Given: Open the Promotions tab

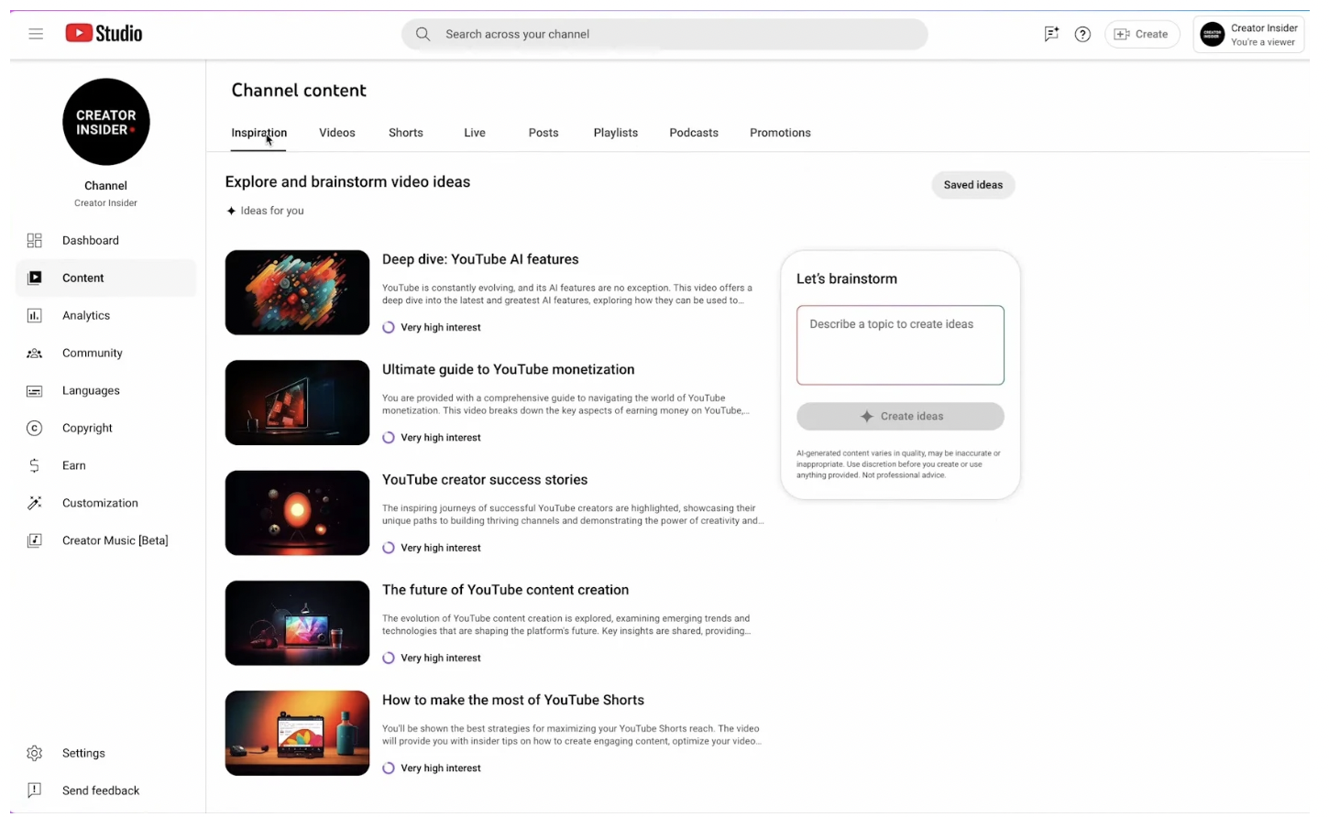Looking at the screenshot, I should (x=780, y=133).
